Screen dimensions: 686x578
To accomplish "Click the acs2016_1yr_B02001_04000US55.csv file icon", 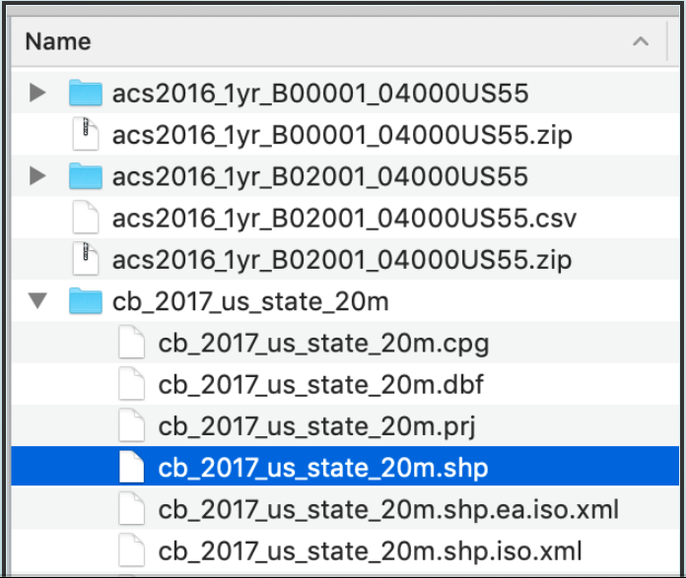I will click(x=87, y=219).
